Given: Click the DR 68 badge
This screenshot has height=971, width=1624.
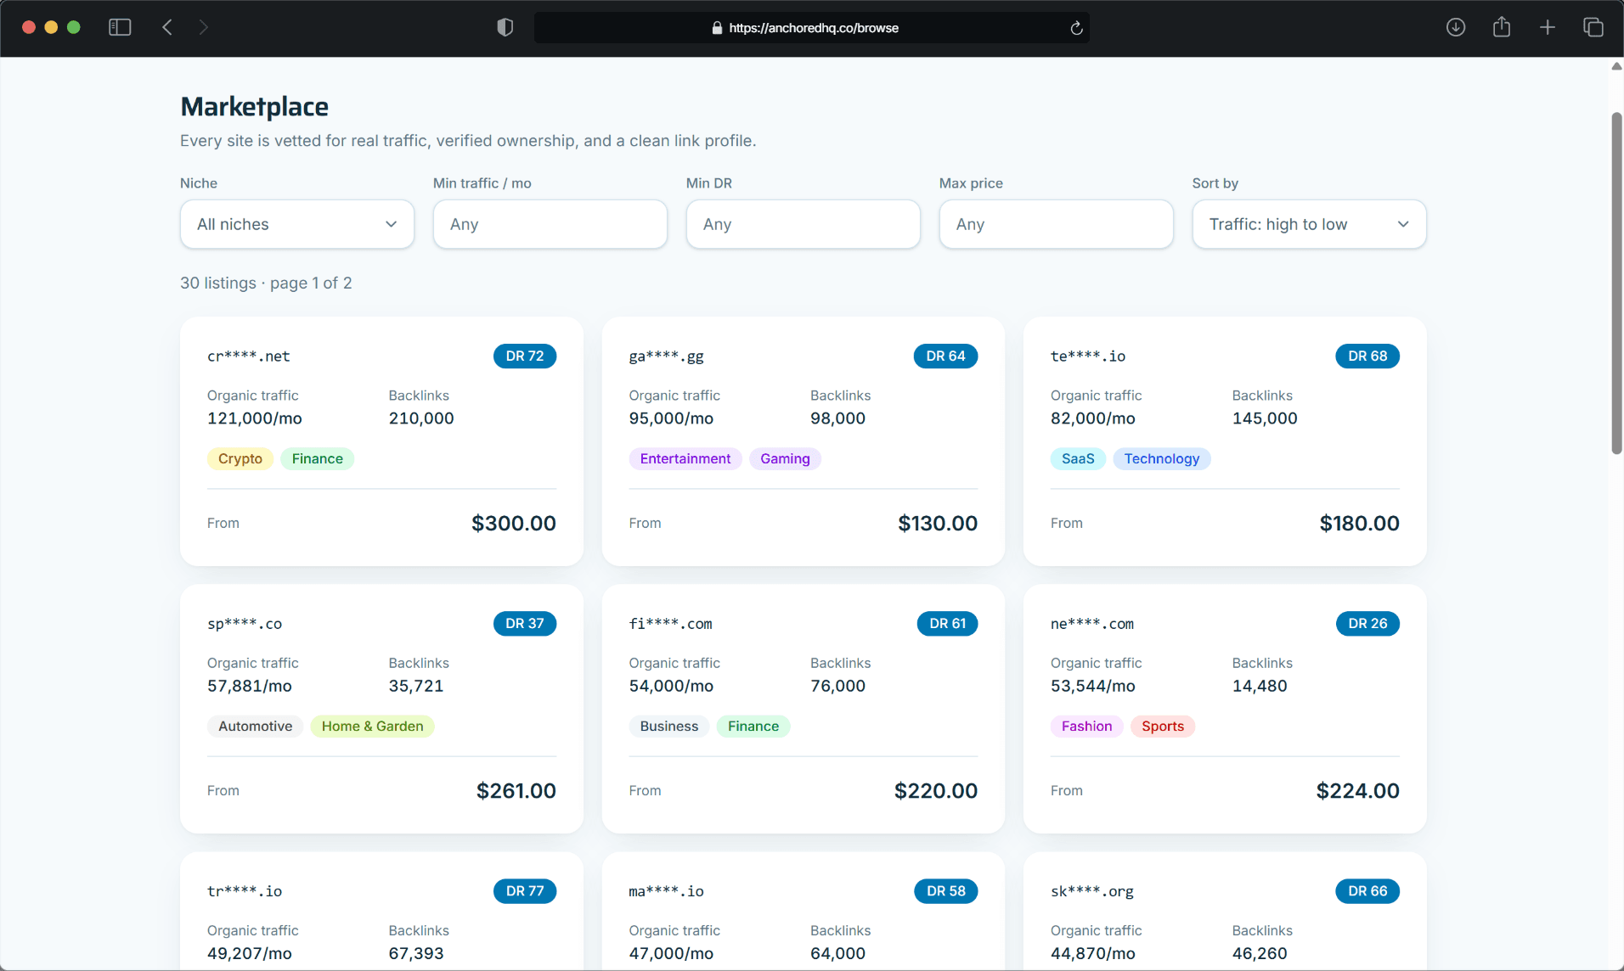Looking at the screenshot, I should [1367, 356].
